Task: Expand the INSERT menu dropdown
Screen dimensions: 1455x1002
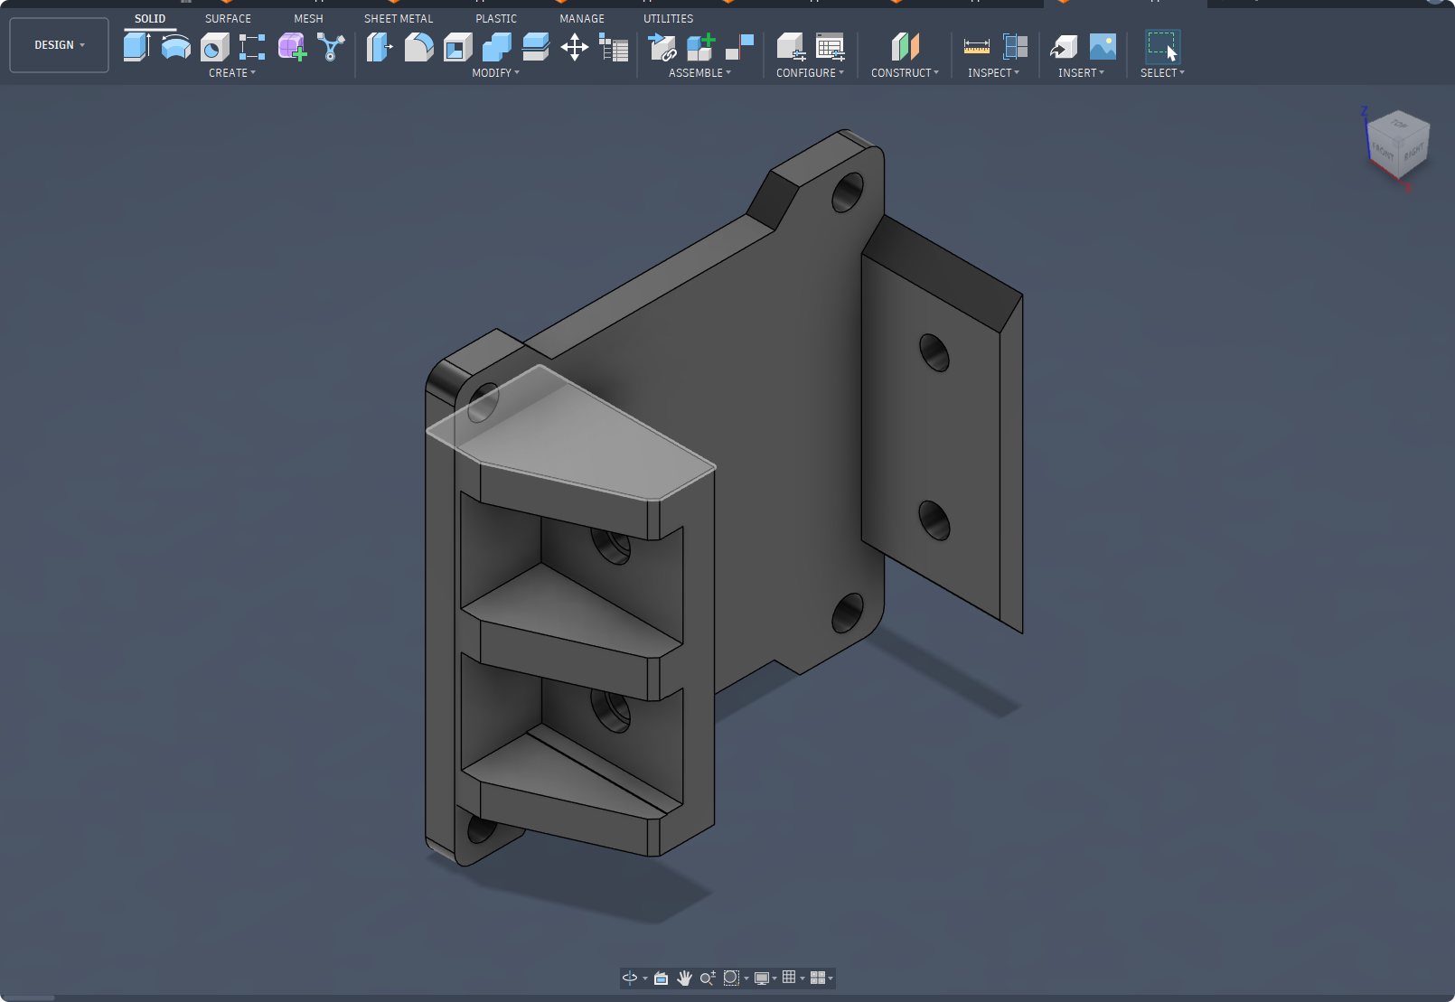Action: pyautogui.click(x=1082, y=73)
